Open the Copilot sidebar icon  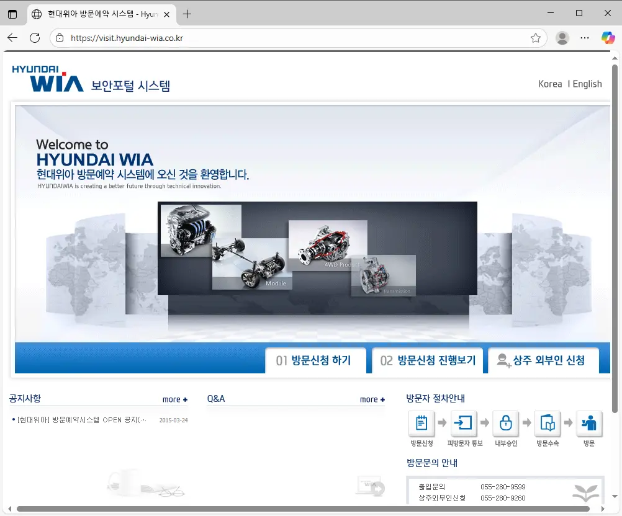click(x=608, y=38)
